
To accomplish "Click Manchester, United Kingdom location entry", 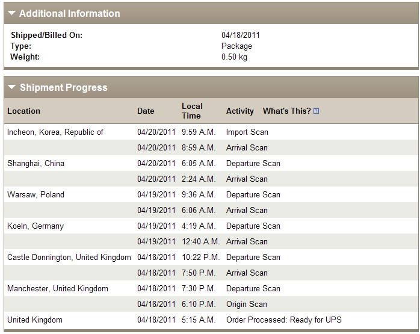I will pyautogui.click(x=58, y=289).
